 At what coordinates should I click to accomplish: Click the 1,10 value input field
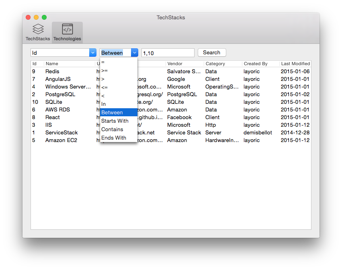[168, 52]
